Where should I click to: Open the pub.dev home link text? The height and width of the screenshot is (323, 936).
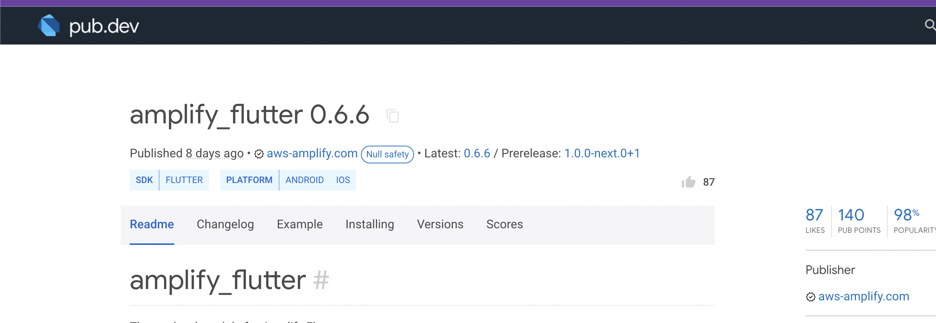click(104, 26)
